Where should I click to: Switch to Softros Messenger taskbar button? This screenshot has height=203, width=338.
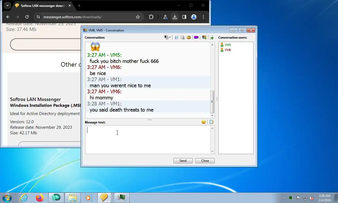pos(104,198)
